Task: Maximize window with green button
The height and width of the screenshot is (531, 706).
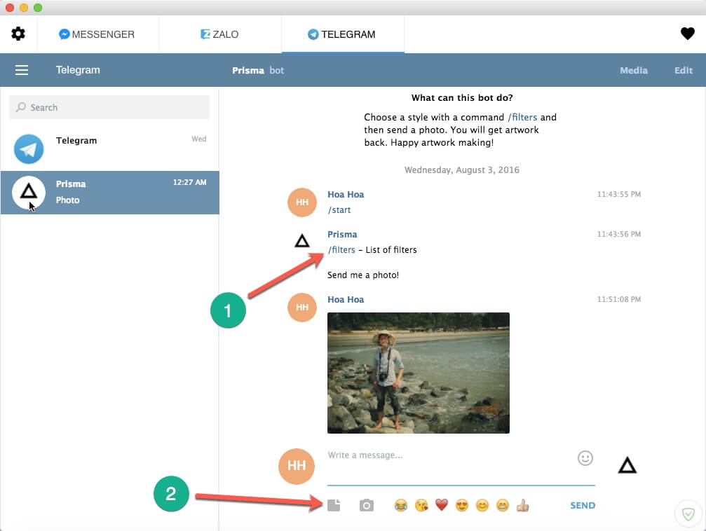Action: [38, 8]
